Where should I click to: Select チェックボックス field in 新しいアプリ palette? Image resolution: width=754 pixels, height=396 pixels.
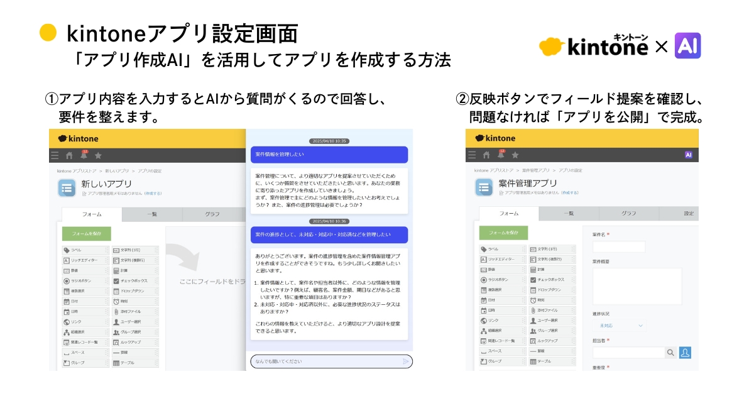[x=136, y=280]
